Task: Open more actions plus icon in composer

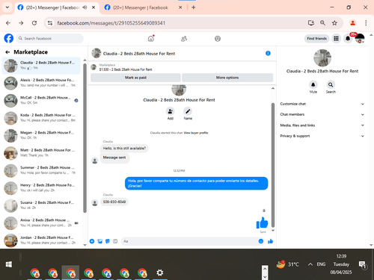Action: pyautogui.click(x=92, y=241)
